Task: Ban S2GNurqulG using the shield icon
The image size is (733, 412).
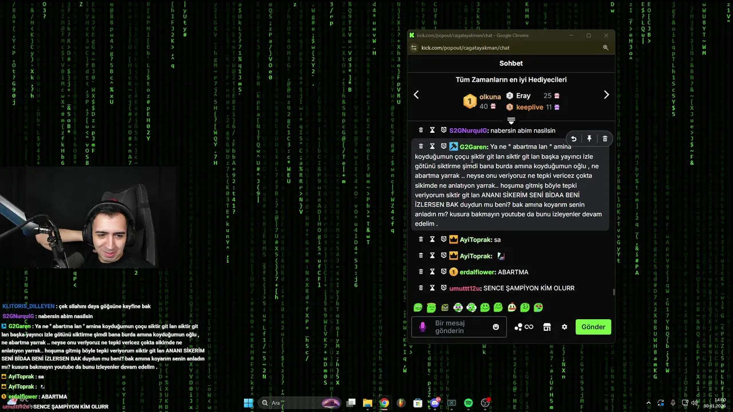Action: [443, 130]
